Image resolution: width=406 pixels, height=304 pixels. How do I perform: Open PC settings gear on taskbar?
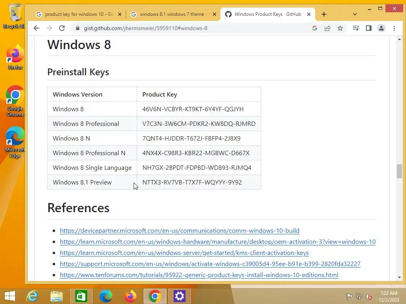[x=180, y=296]
